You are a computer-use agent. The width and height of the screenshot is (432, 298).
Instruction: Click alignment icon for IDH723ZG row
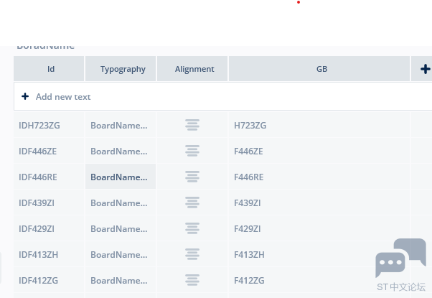(192, 126)
